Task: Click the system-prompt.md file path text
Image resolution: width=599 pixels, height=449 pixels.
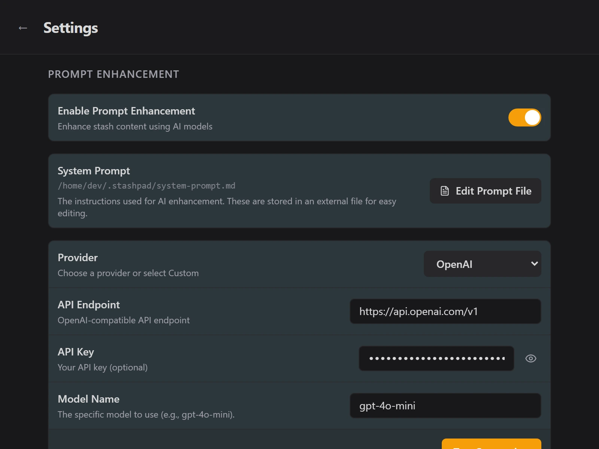Action: pyautogui.click(x=146, y=186)
